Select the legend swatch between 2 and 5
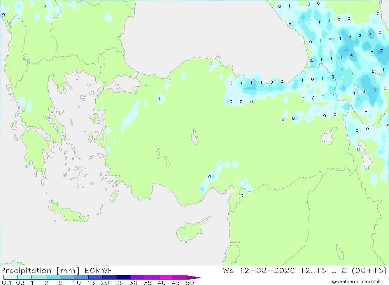 [53, 277]
